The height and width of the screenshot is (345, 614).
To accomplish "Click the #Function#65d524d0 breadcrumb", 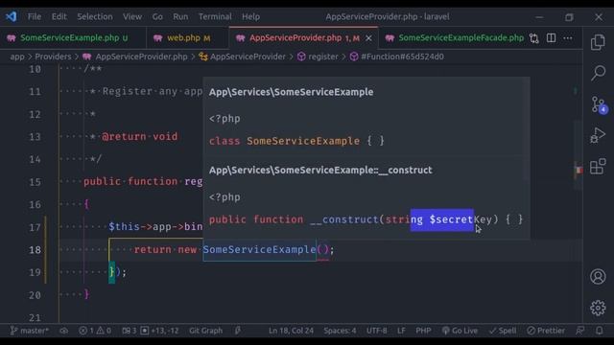I will coord(397,57).
